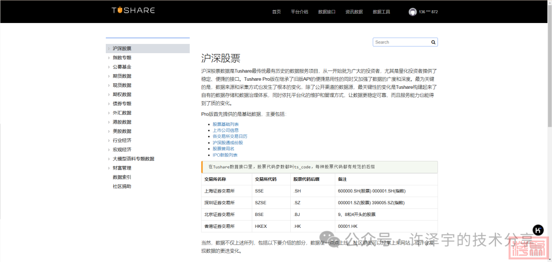Click the Tushare logo
This screenshot has width=552, height=262.
133,11
